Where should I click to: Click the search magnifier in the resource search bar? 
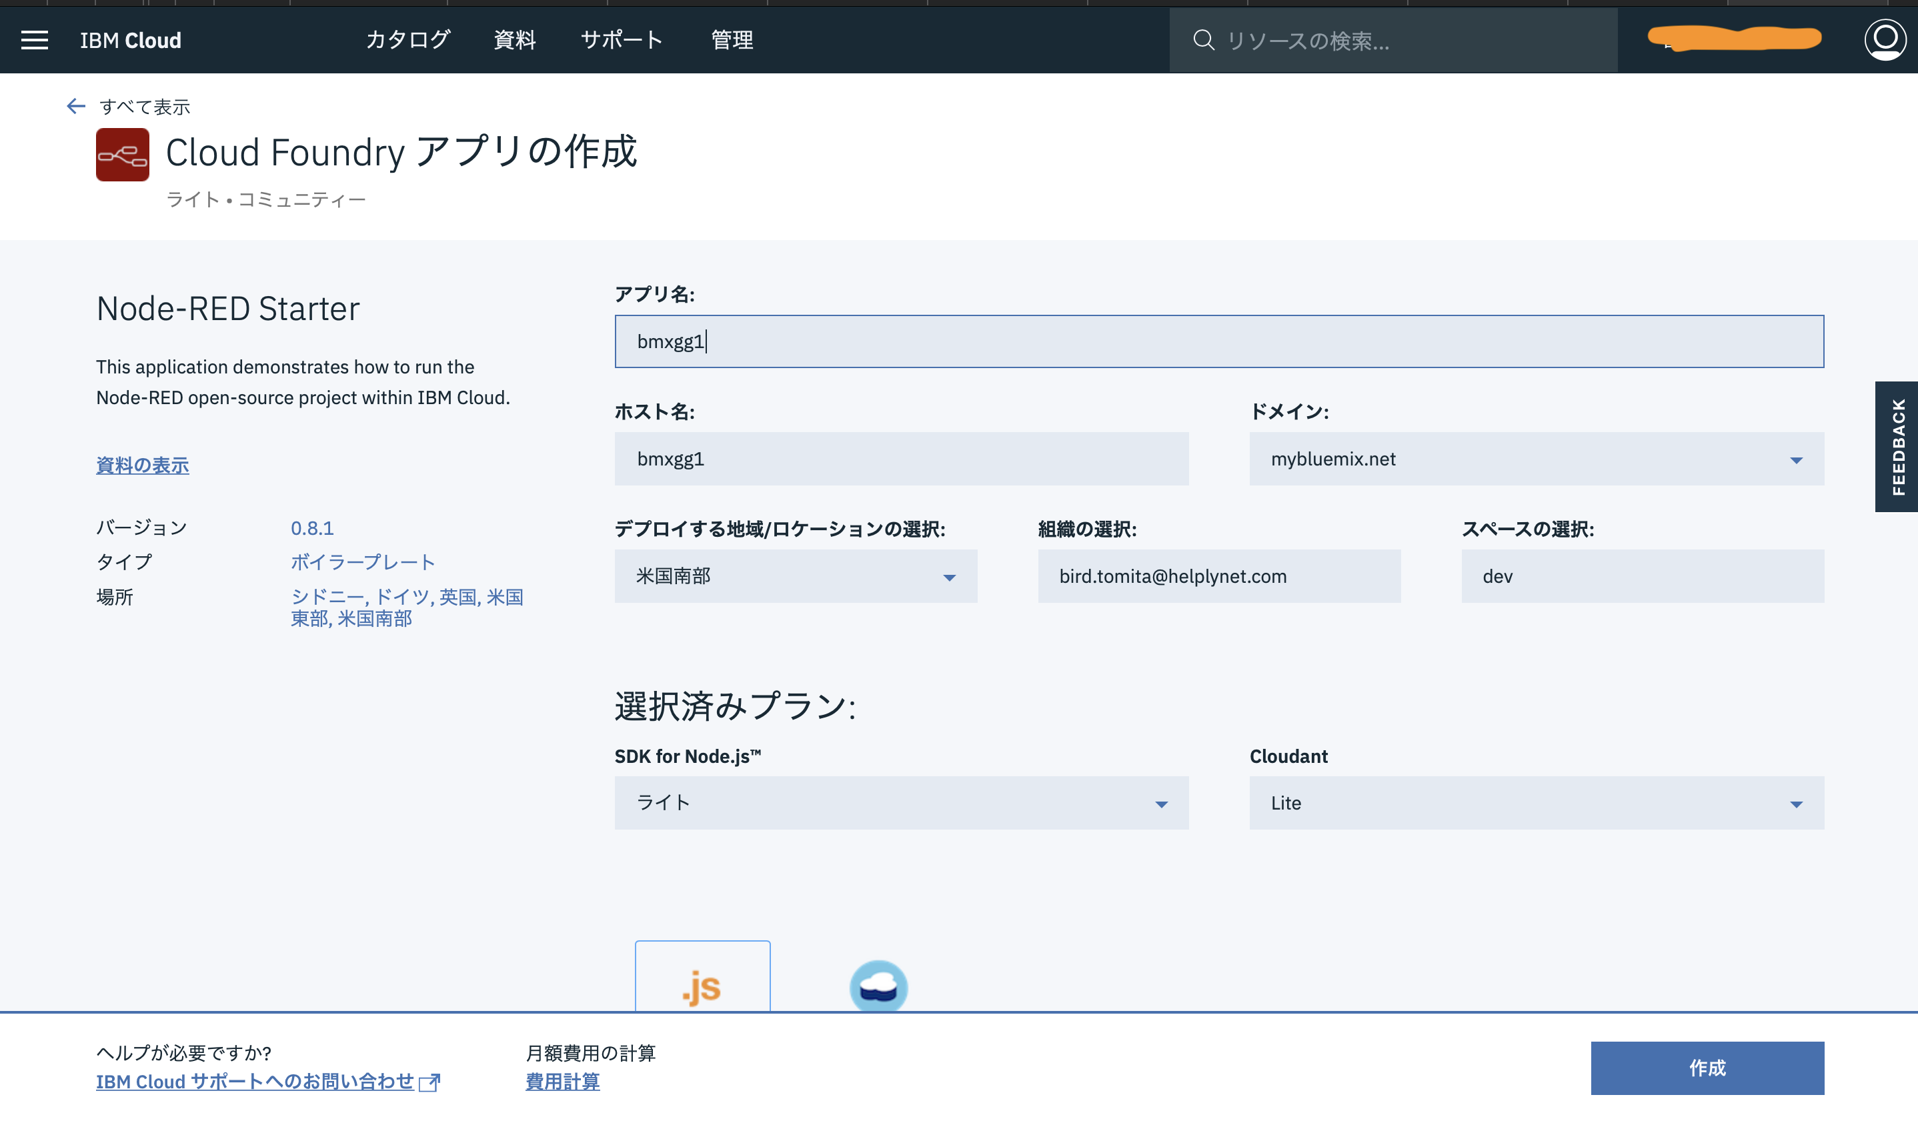1204,39
